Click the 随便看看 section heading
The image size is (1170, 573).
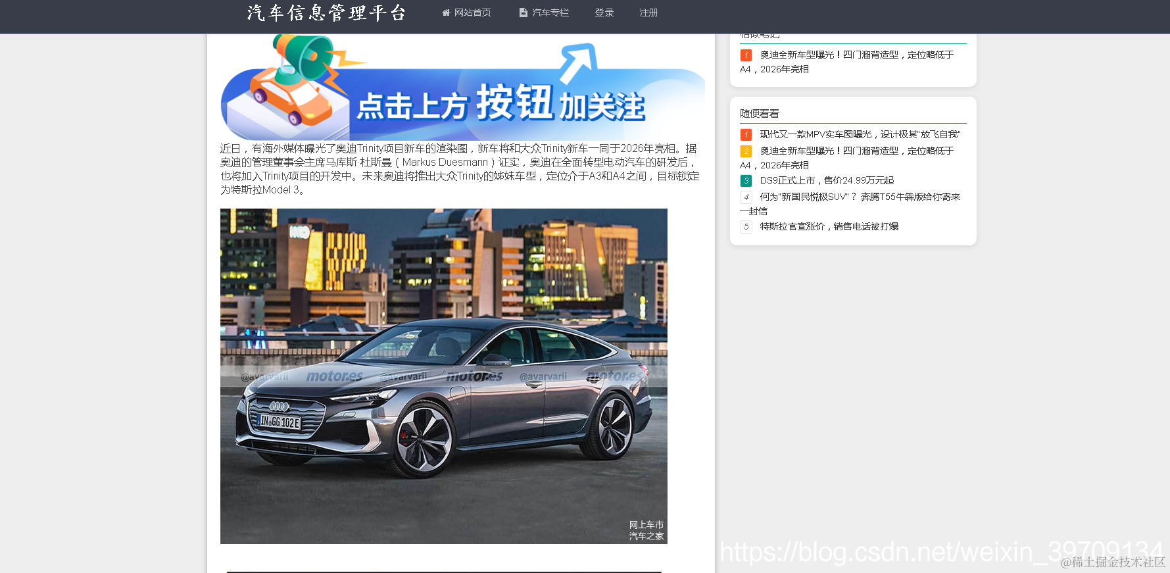click(760, 113)
